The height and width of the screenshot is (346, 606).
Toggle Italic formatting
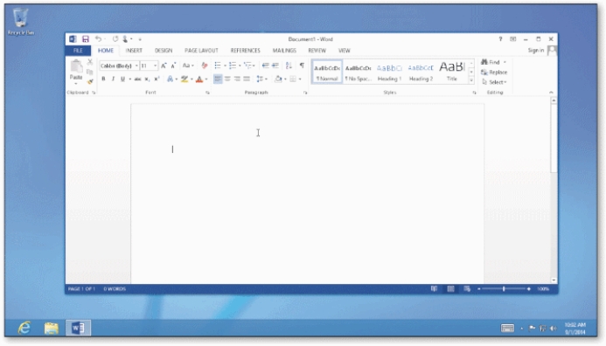point(113,79)
